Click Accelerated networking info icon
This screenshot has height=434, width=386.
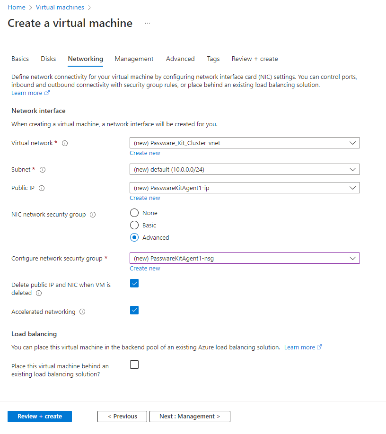click(82, 312)
